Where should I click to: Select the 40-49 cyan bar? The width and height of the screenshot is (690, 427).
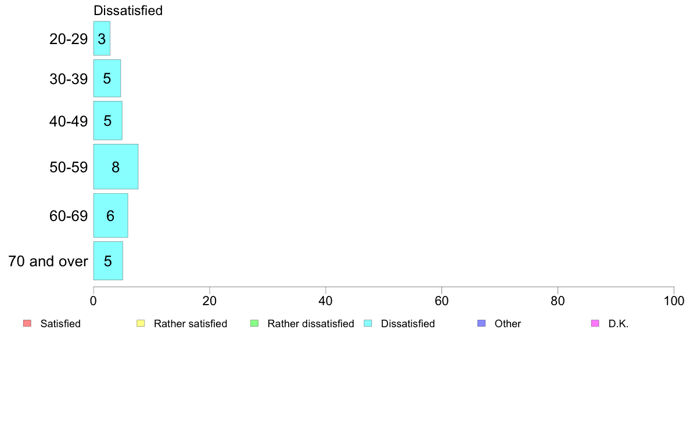pos(108,121)
